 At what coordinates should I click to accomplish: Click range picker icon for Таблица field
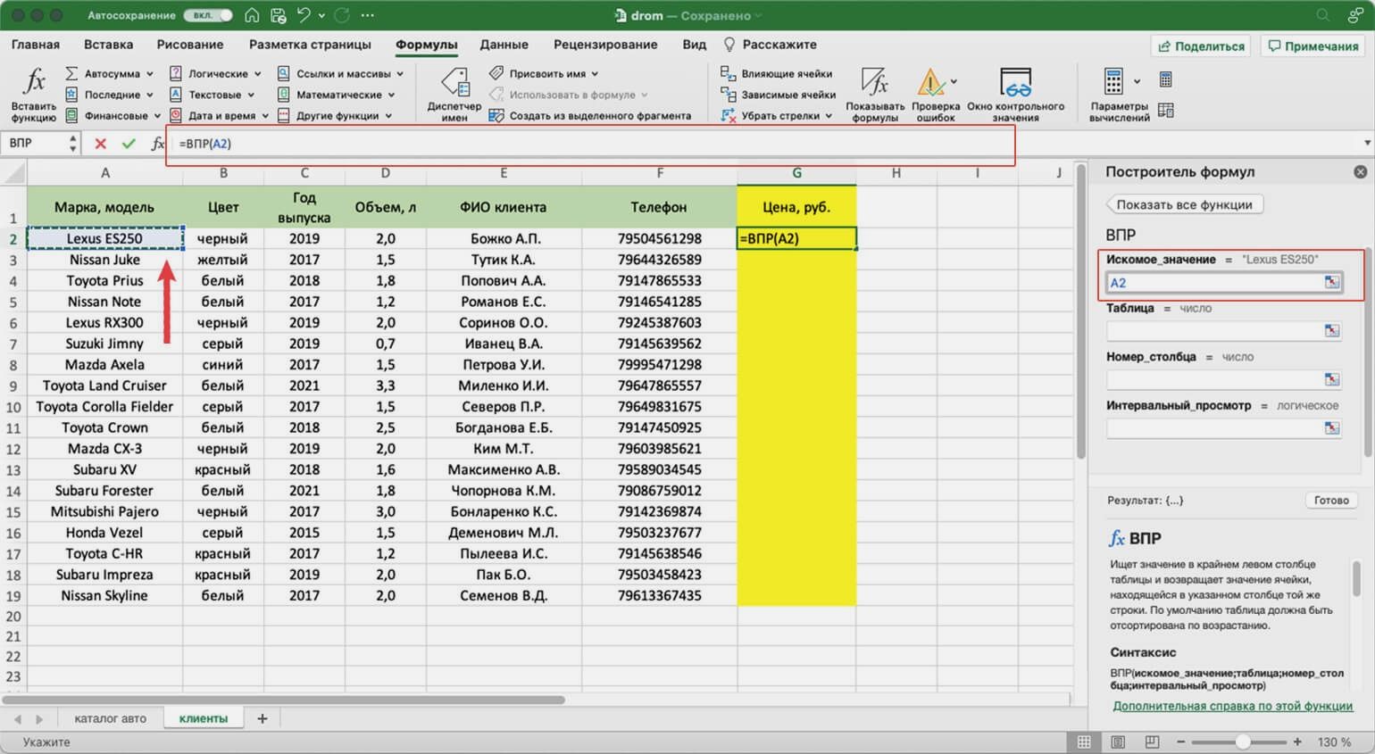coord(1331,331)
